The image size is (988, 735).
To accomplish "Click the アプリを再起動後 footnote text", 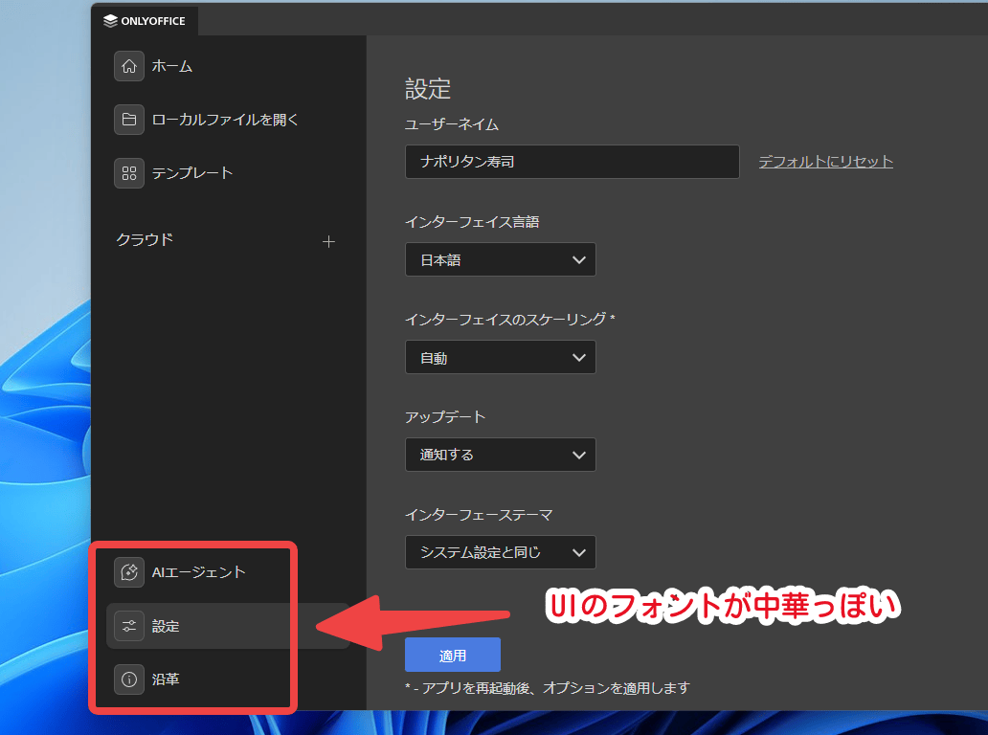I will pyautogui.click(x=548, y=688).
